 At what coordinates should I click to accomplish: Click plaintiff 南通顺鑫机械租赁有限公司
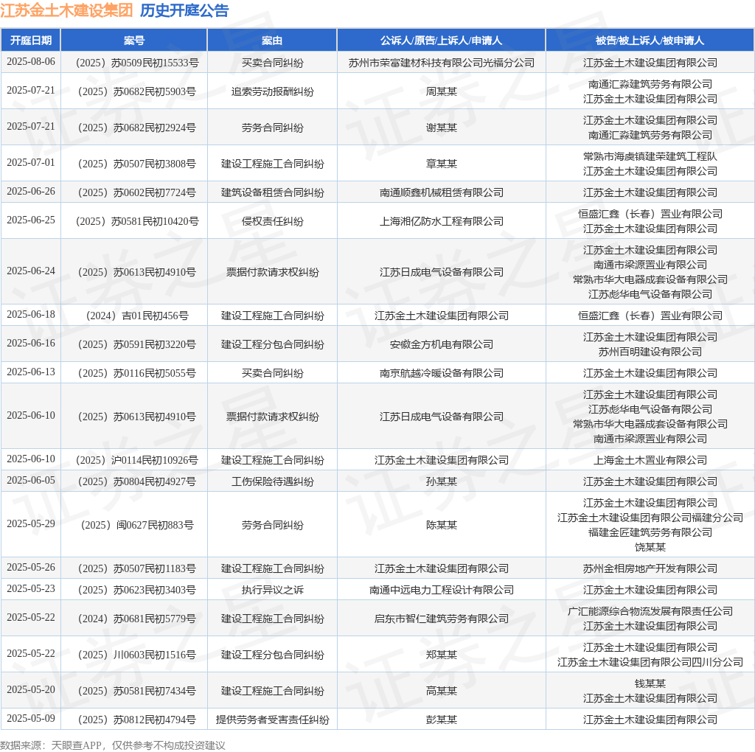(x=441, y=192)
